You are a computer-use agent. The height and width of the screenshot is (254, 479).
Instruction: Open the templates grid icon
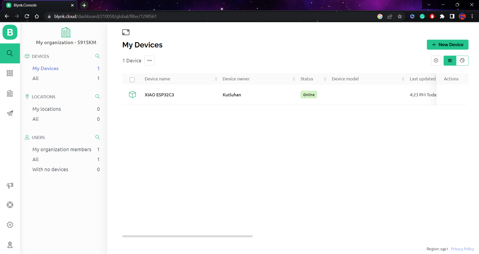10,73
